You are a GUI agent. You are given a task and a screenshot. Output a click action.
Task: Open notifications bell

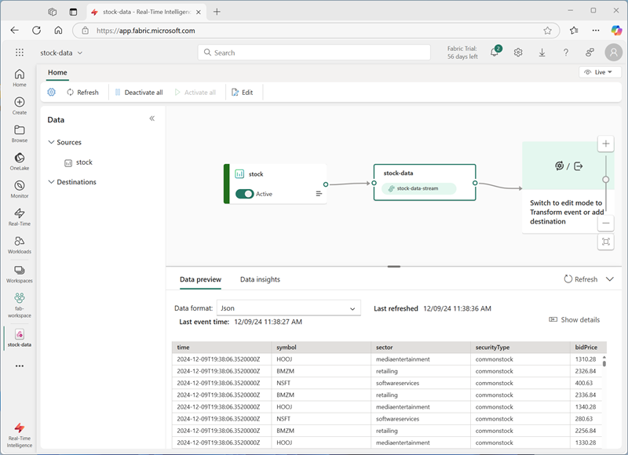tap(495, 53)
